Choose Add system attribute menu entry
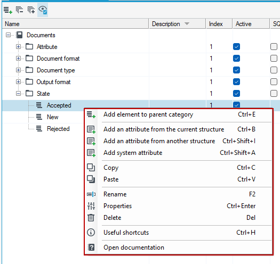Image resolution: width=280 pixels, height=264 pixels. pos(179,153)
